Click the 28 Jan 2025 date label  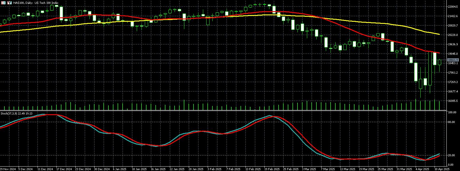tap(196, 169)
